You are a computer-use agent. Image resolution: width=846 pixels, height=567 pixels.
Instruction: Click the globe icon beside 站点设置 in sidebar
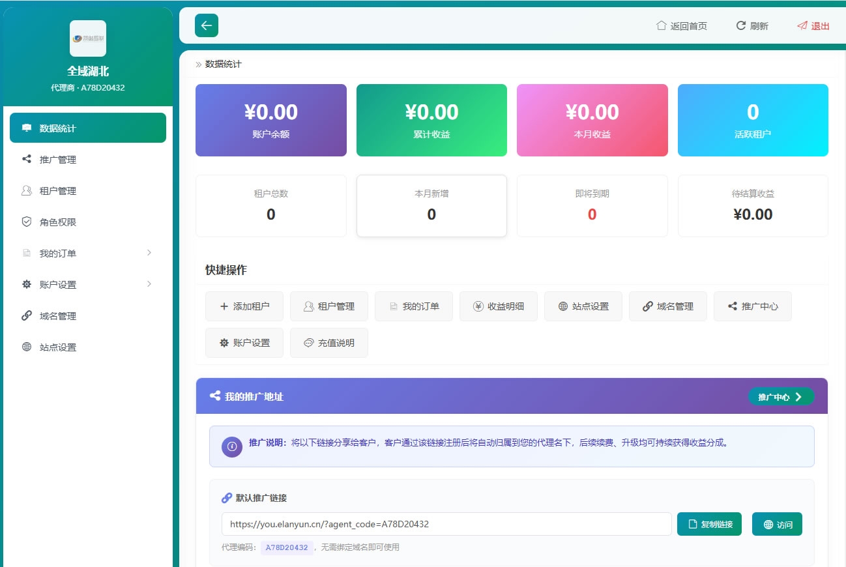(27, 347)
